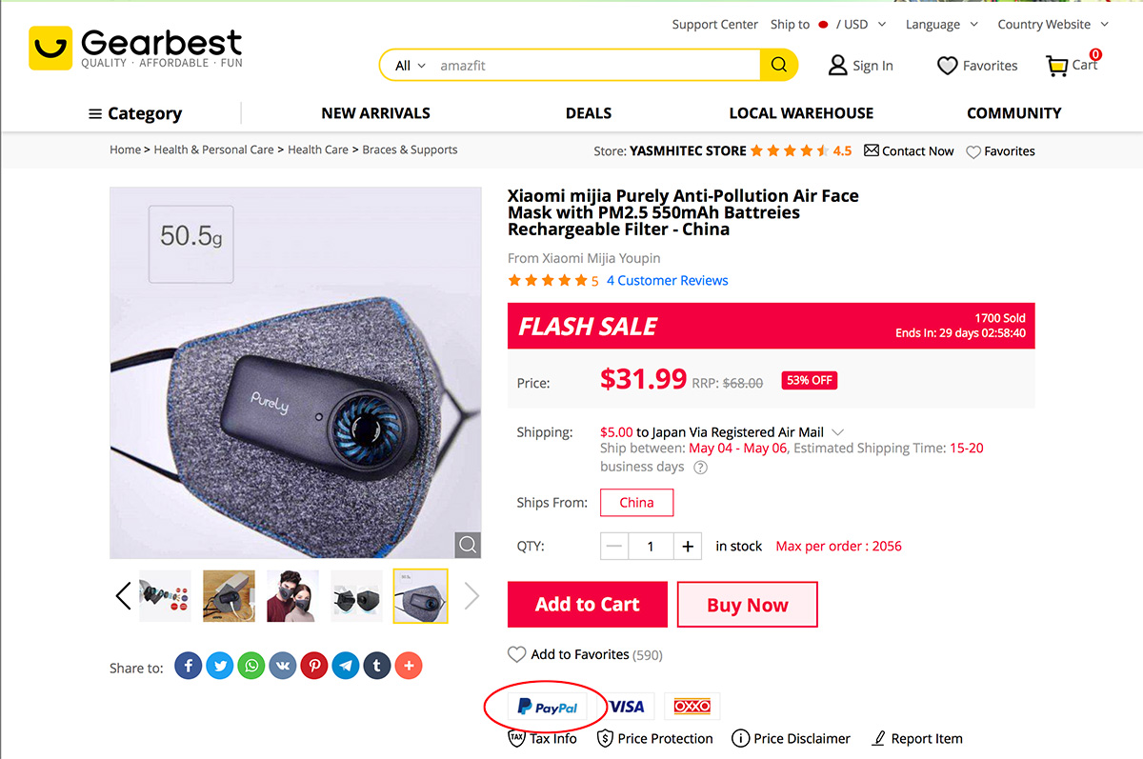Select China as ships-from option
This screenshot has width=1143, height=759.
pos(636,503)
